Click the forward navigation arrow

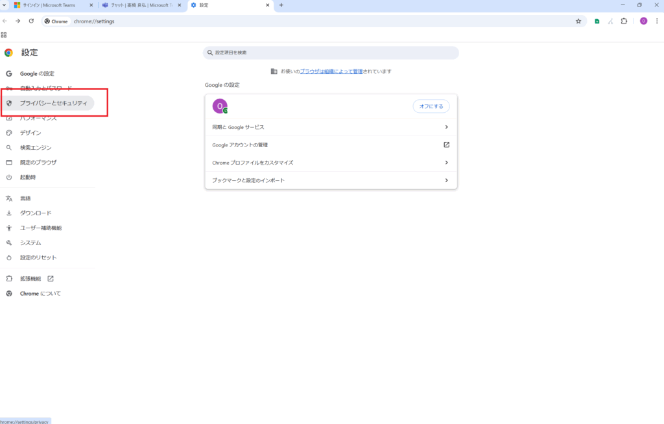click(x=18, y=21)
